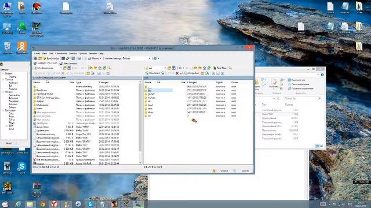Open the Mark menu in WinSCP
This screenshot has width=371, height=208.
pyautogui.click(x=44, y=54)
